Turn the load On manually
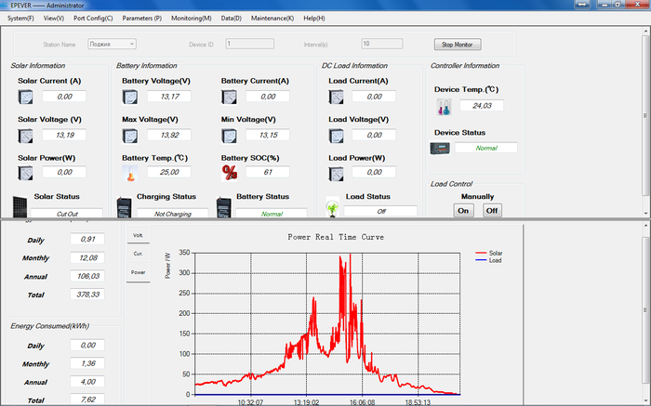 (x=463, y=211)
